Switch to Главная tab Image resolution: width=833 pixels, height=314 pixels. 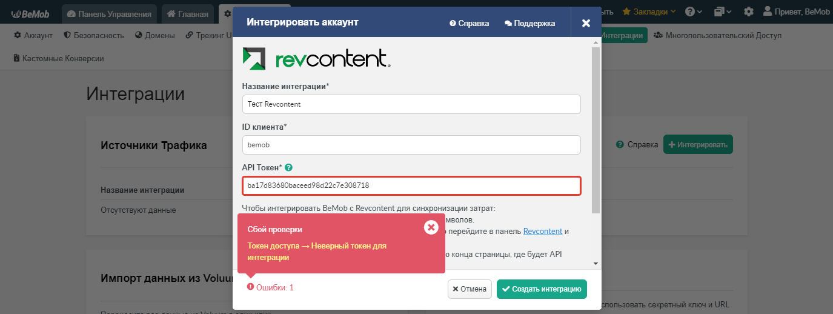(188, 13)
